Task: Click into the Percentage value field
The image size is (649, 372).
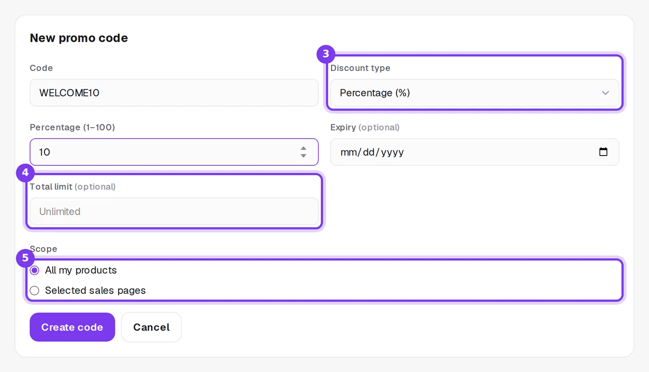Action: click(x=174, y=152)
